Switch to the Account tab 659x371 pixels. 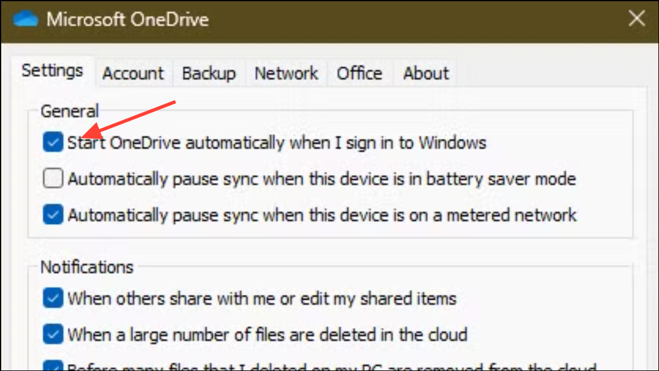133,73
